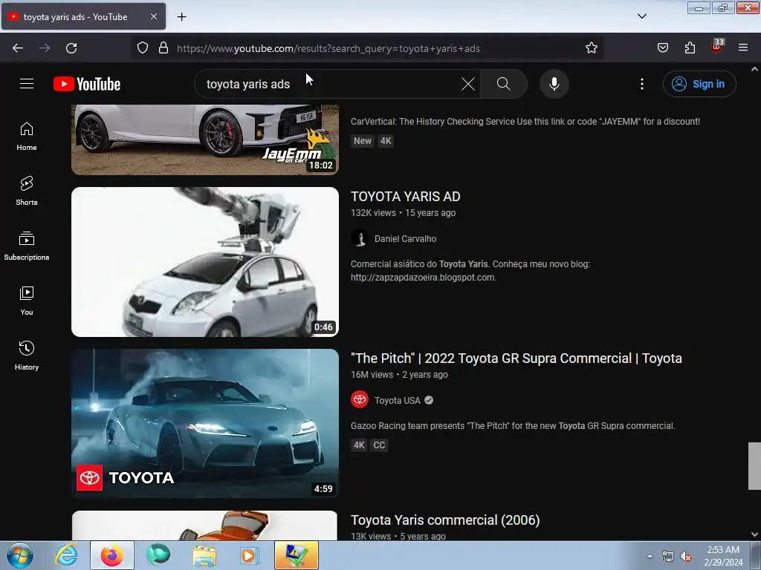Open the Yaris commercial 2006 thumbnail
This screenshot has height=570, width=761.
click(205, 525)
